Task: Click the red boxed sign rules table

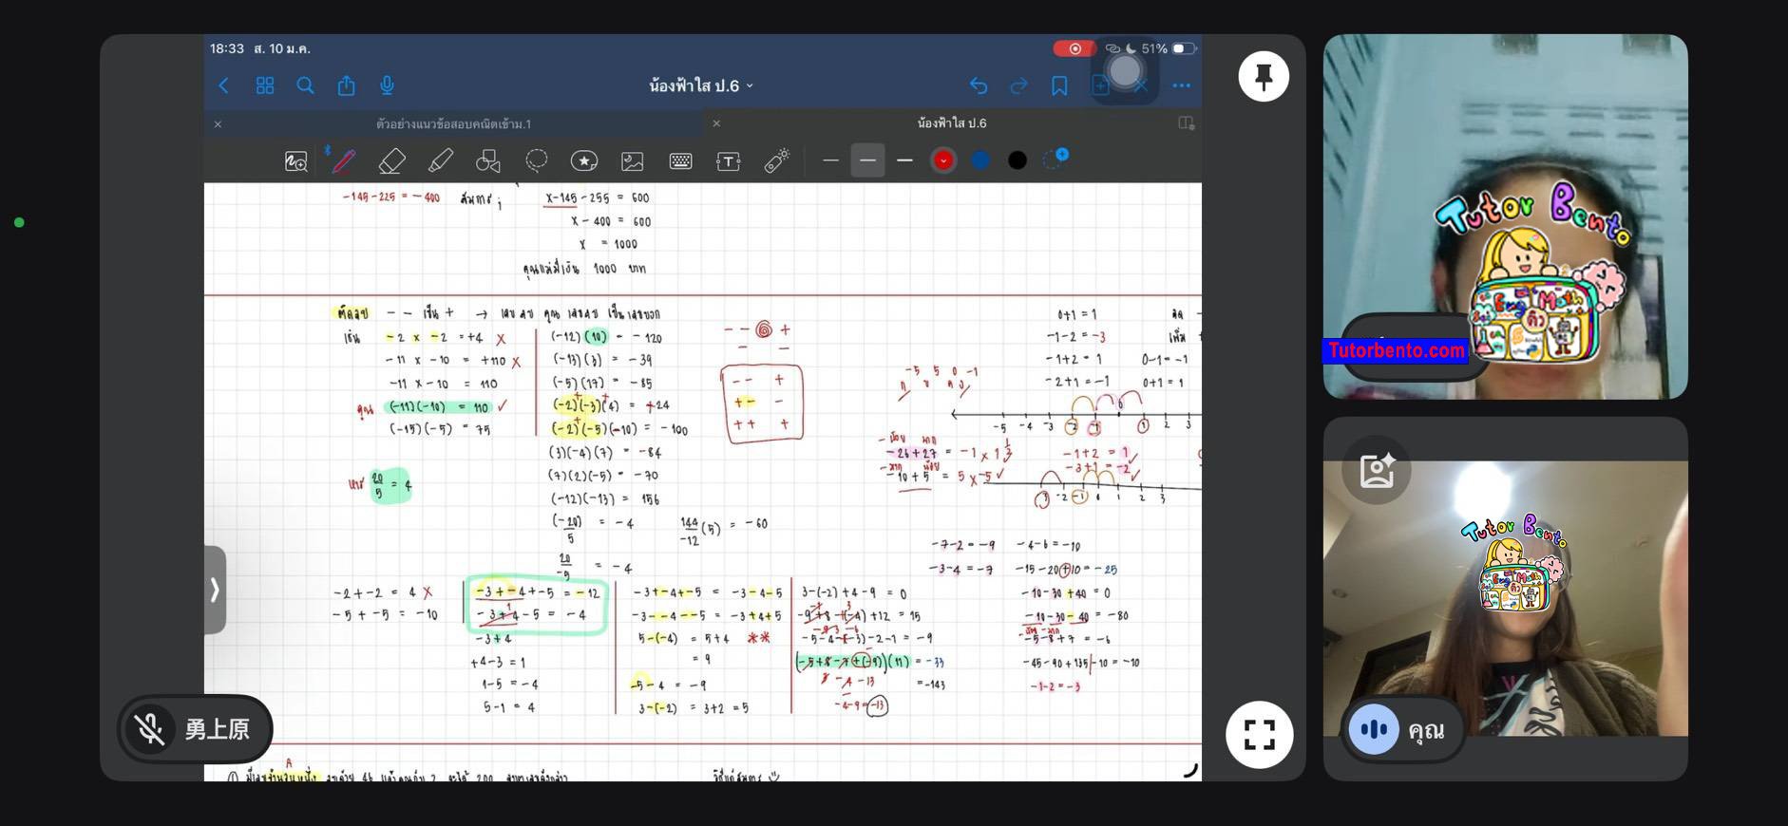Action: click(762, 404)
